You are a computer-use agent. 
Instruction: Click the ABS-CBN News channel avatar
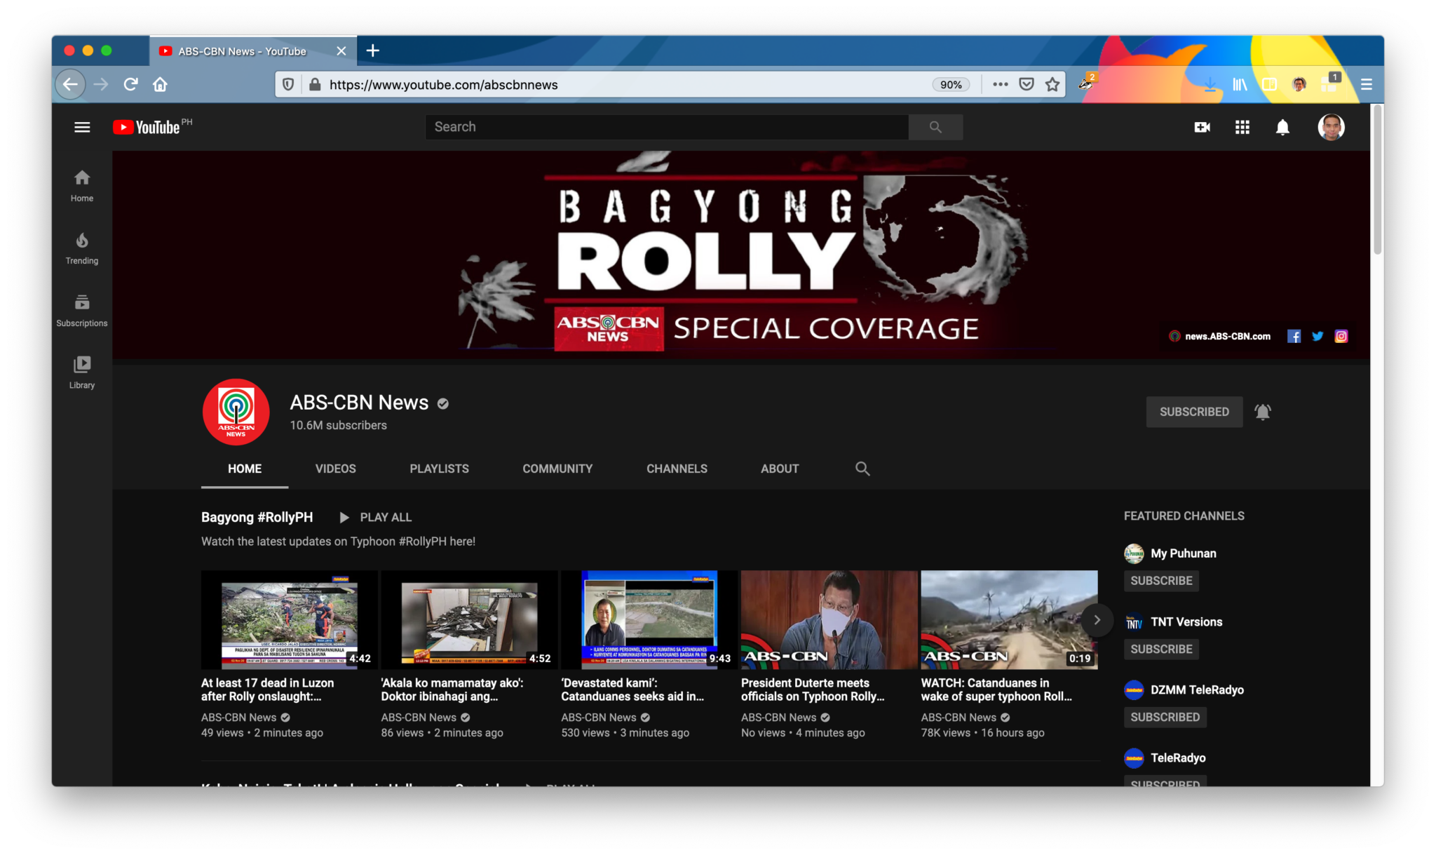[236, 412]
